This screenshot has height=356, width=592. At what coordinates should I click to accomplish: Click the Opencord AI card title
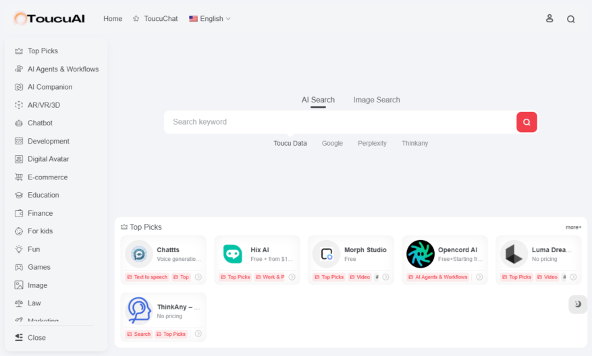(458, 250)
